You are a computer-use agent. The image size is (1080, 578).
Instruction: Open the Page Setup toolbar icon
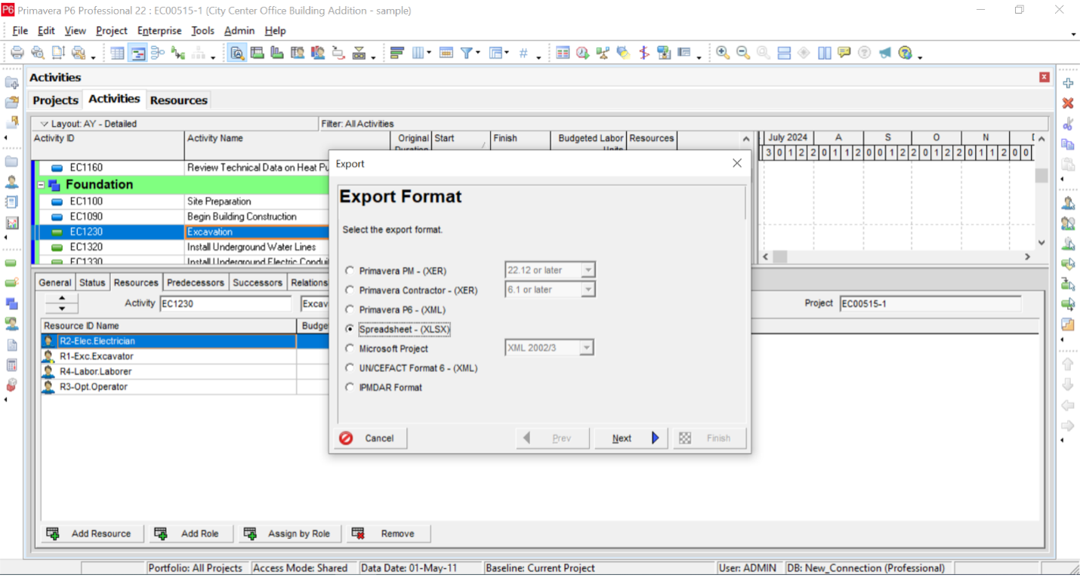(x=57, y=53)
